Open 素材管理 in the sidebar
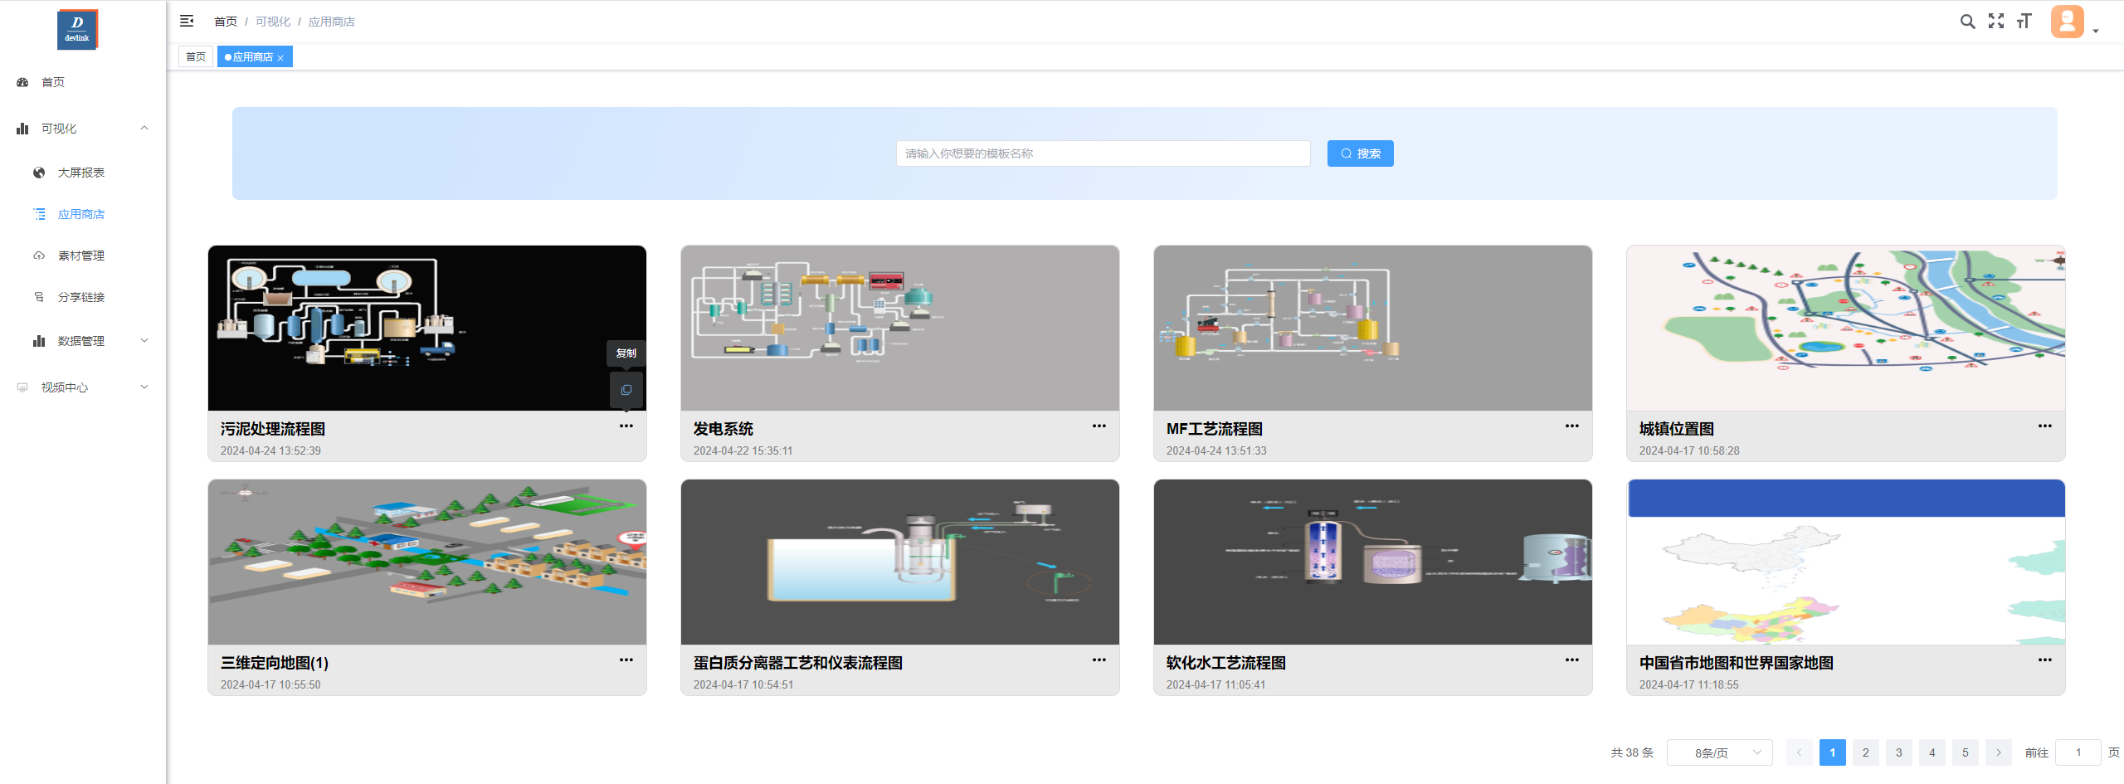 point(83,256)
